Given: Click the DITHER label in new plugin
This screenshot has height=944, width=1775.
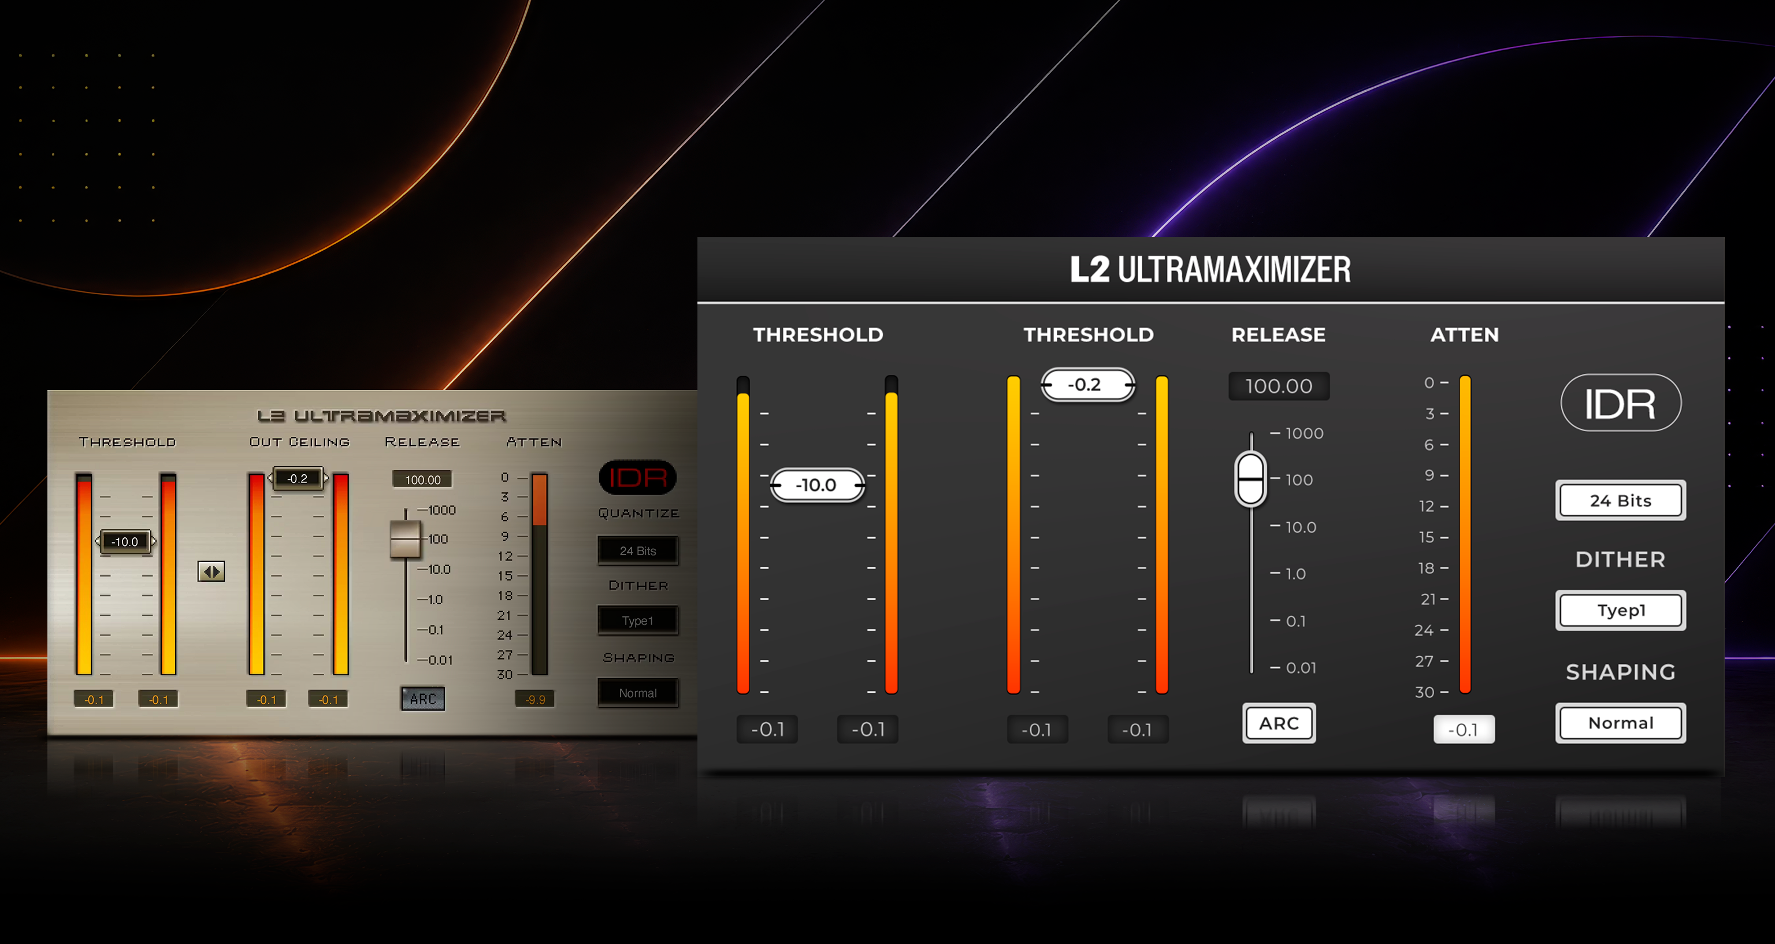Looking at the screenshot, I should pos(1620,559).
